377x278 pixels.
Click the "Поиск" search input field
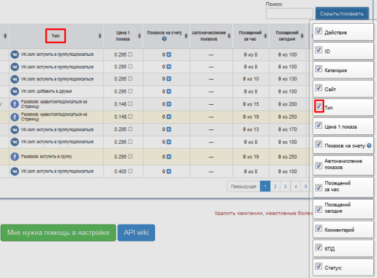(x=288, y=13)
